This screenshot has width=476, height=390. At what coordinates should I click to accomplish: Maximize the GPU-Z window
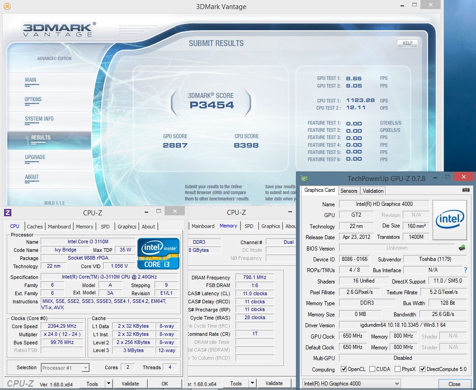coord(447,177)
